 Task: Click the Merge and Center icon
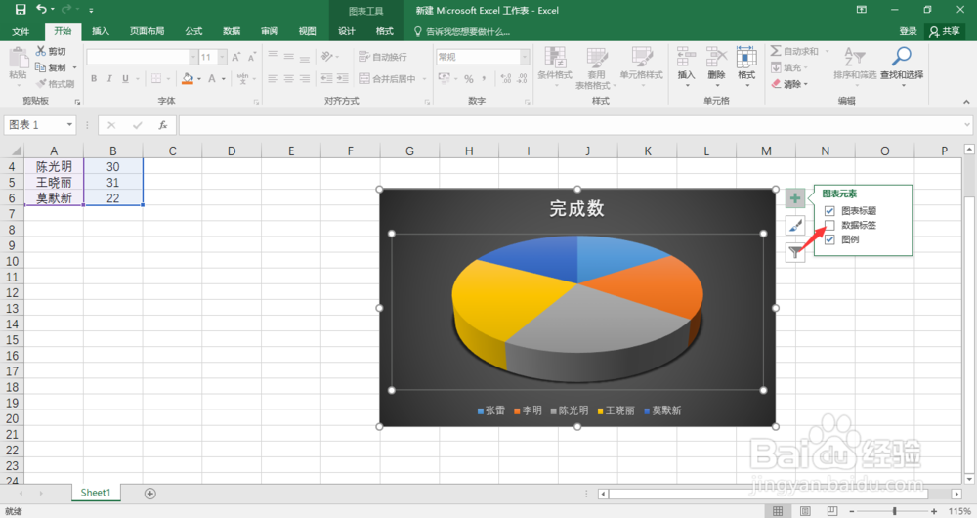coord(364,78)
